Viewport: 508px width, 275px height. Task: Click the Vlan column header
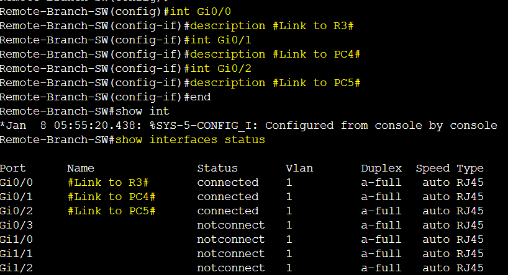coord(299,168)
